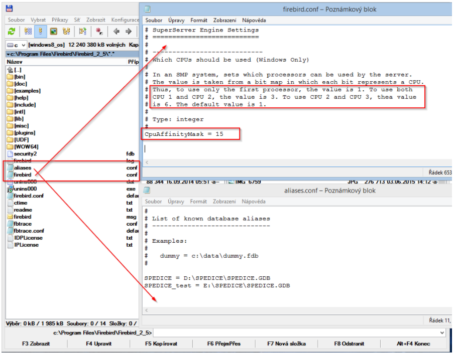Open directory history arrow beside current path
455x356 pixels.
tap(8, 54)
